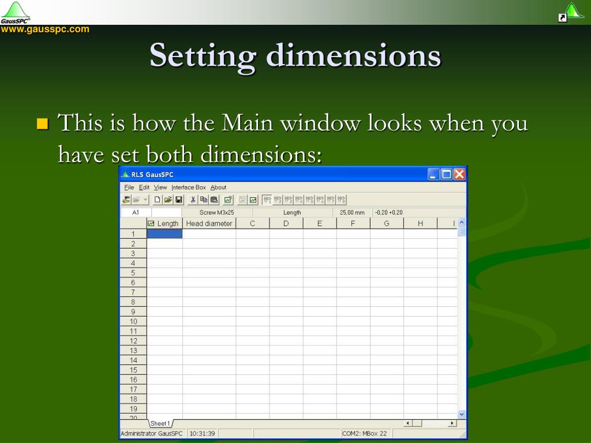Save with the floppy disk icon
The height and width of the screenshot is (443, 591).
(179, 200)
